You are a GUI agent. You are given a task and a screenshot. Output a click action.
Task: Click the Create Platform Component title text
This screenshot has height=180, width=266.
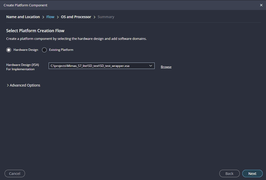(x=25, y=5)
